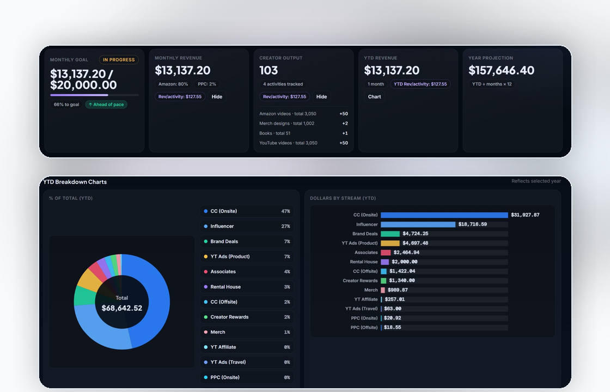The height and width of the screenshot is (392, 610).
Task: Select the Associates legend item
Action: tap(247, 272)
